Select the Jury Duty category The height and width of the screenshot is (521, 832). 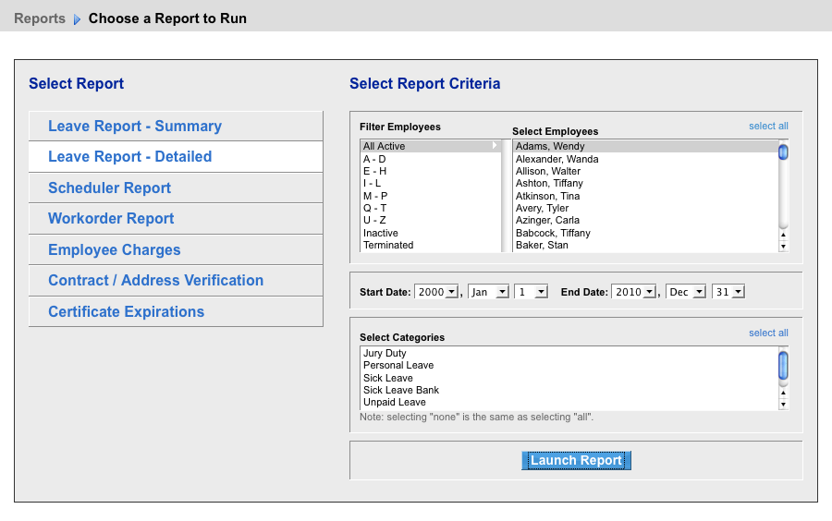569,354
